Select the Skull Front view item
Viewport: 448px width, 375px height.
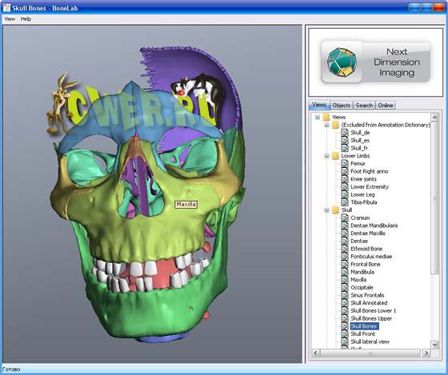(x=362, y=334)
